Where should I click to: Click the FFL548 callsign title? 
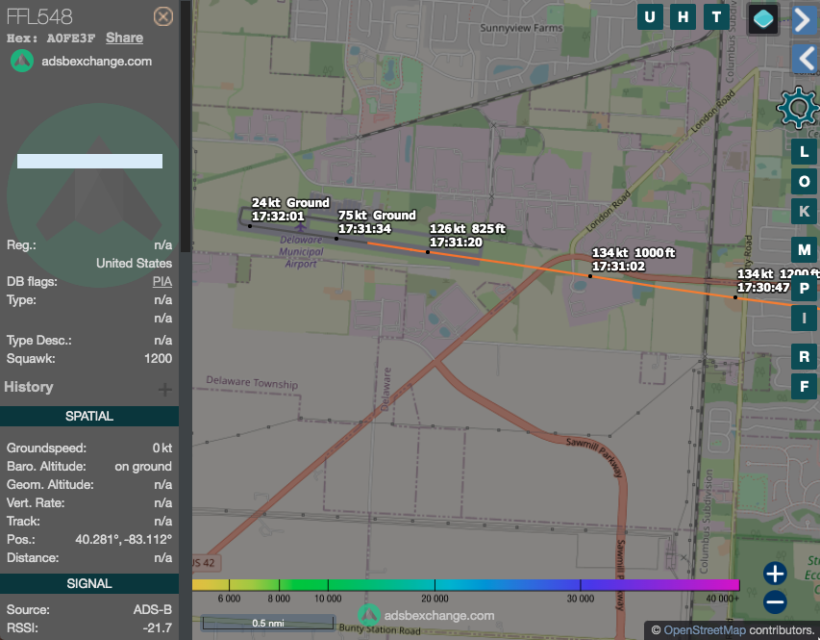[x=39, y=16]
